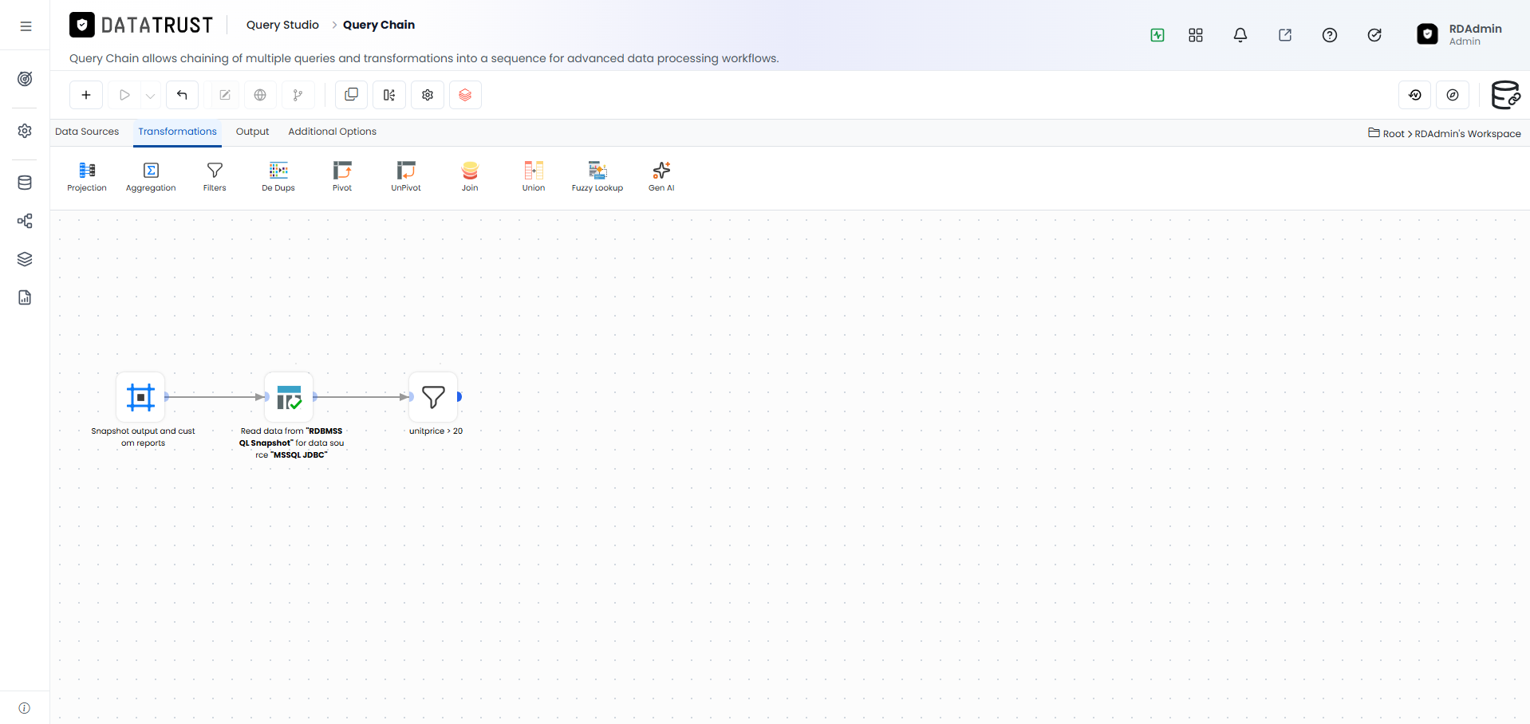Click the auto-arrange layout toolbar button
Viewport: 1530px width, 724px height.
pyautogui.click(x=389, y=95)
